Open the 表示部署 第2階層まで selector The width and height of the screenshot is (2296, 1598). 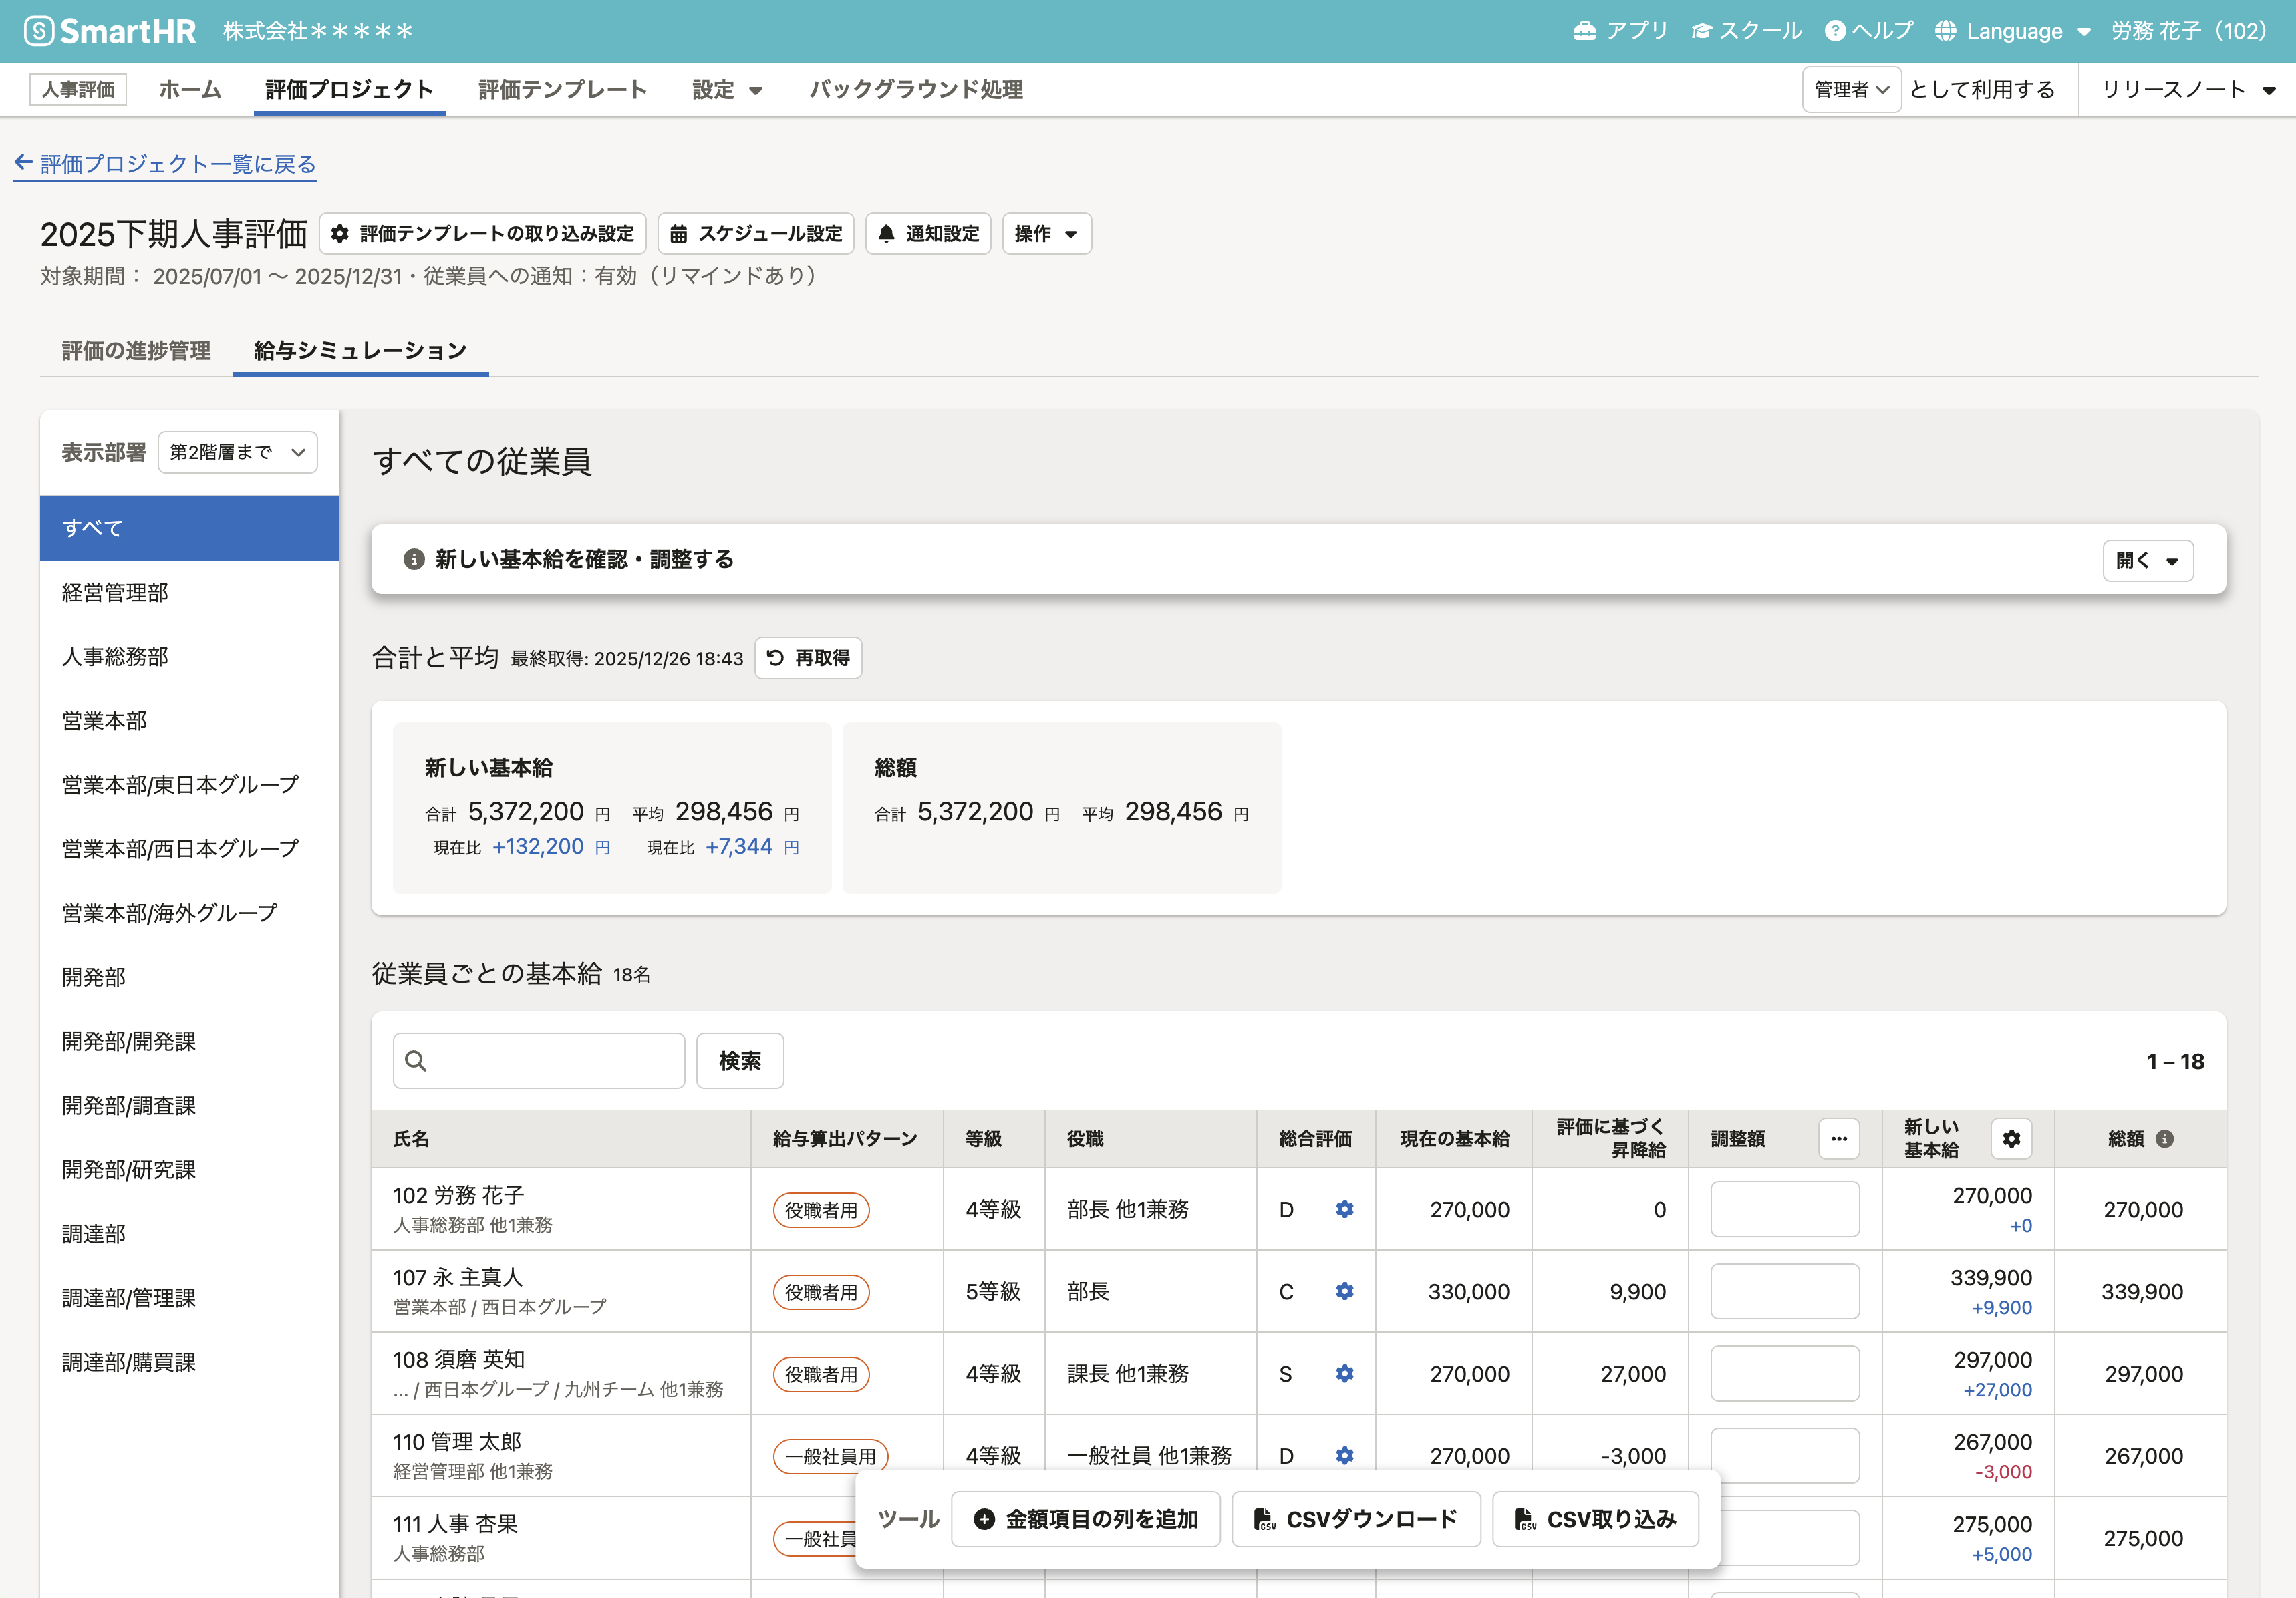click(237, 452)
